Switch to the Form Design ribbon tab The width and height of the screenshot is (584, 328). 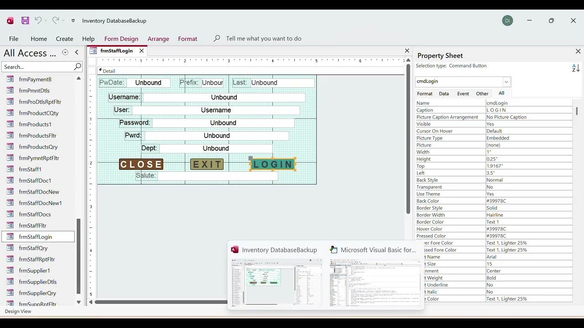[x=121, y=39]
